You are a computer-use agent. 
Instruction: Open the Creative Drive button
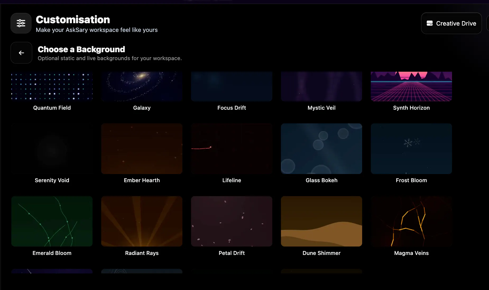pyautogui.click(x=451, y=23)
